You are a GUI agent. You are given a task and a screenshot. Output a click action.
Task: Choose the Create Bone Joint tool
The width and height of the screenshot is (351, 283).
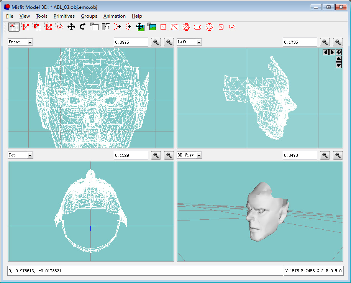click(x=232, y=27)
